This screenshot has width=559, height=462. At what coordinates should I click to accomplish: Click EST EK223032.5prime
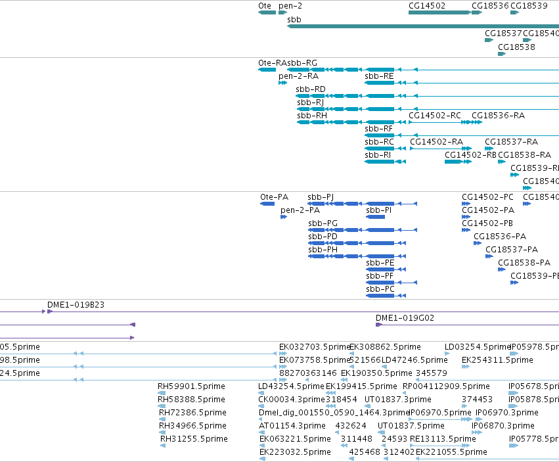click(x=262, y=459)
